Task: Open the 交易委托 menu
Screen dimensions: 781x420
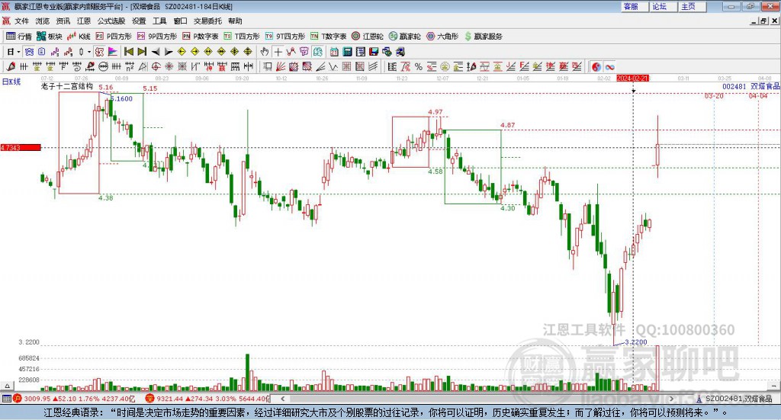Action: pyautogui.click(x=207, y=21)
